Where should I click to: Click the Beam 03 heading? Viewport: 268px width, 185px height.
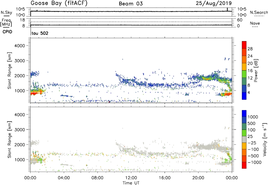[x=131, y=4]
